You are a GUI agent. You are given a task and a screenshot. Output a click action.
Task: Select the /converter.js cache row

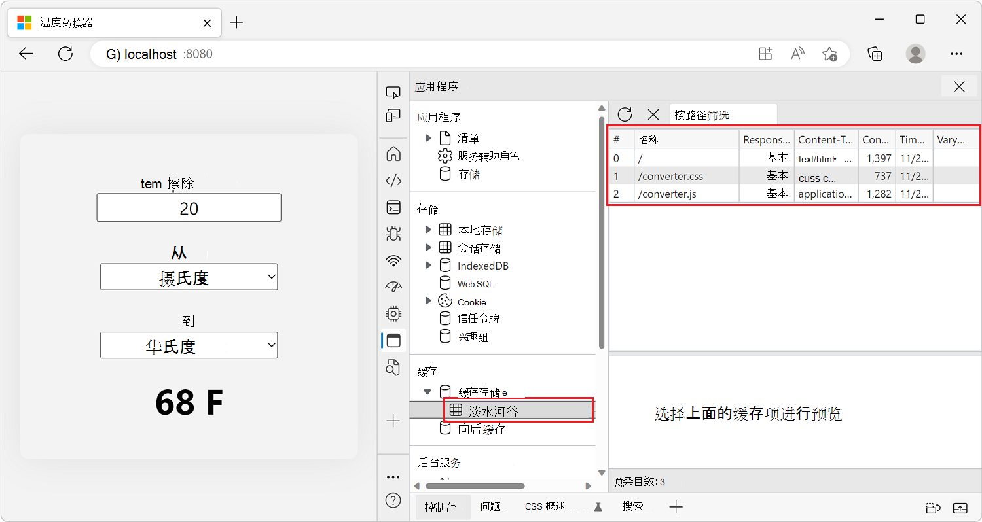(x=794, y=194)
